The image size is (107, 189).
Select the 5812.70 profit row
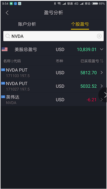pyautogui.click(x=54, y=72)
